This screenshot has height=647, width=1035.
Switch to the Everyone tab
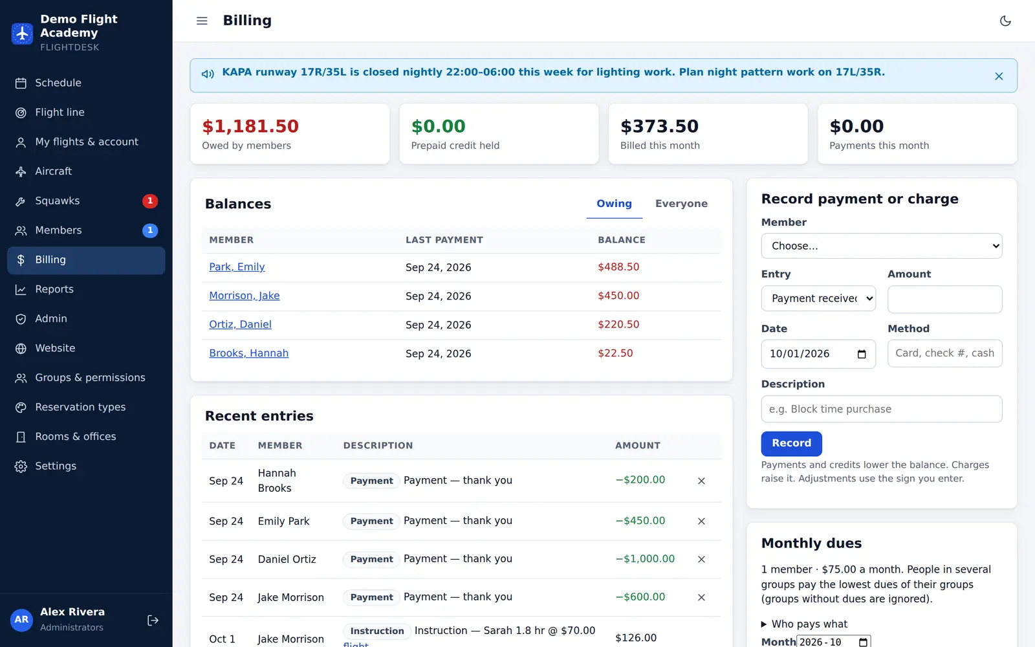(x=681, y=204)
